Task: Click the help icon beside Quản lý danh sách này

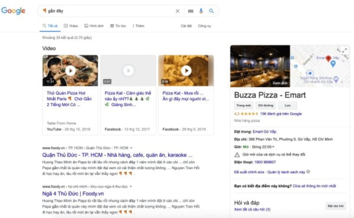Action: coord(308,172)
